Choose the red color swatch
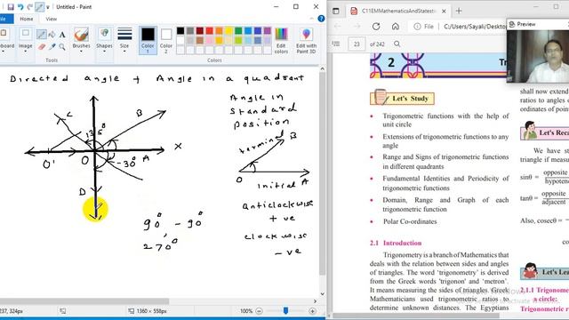569x320 pixels. point(210,31)
